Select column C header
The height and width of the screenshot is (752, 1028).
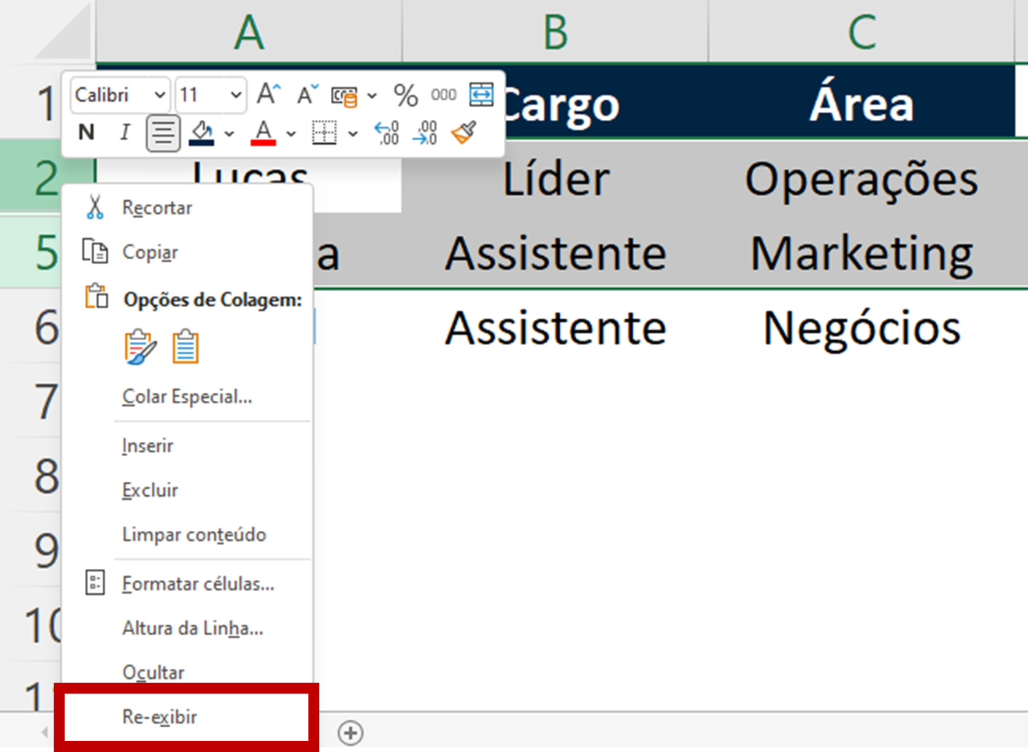[861, 31]
